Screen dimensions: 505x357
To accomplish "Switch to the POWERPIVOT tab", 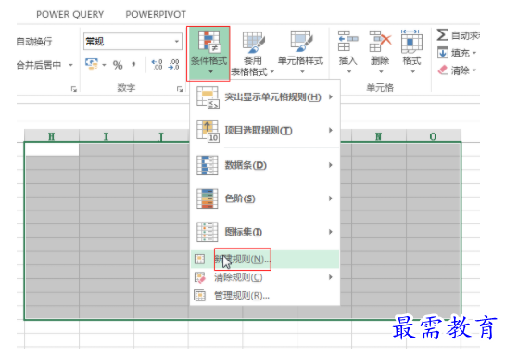I will coord(156,15).
